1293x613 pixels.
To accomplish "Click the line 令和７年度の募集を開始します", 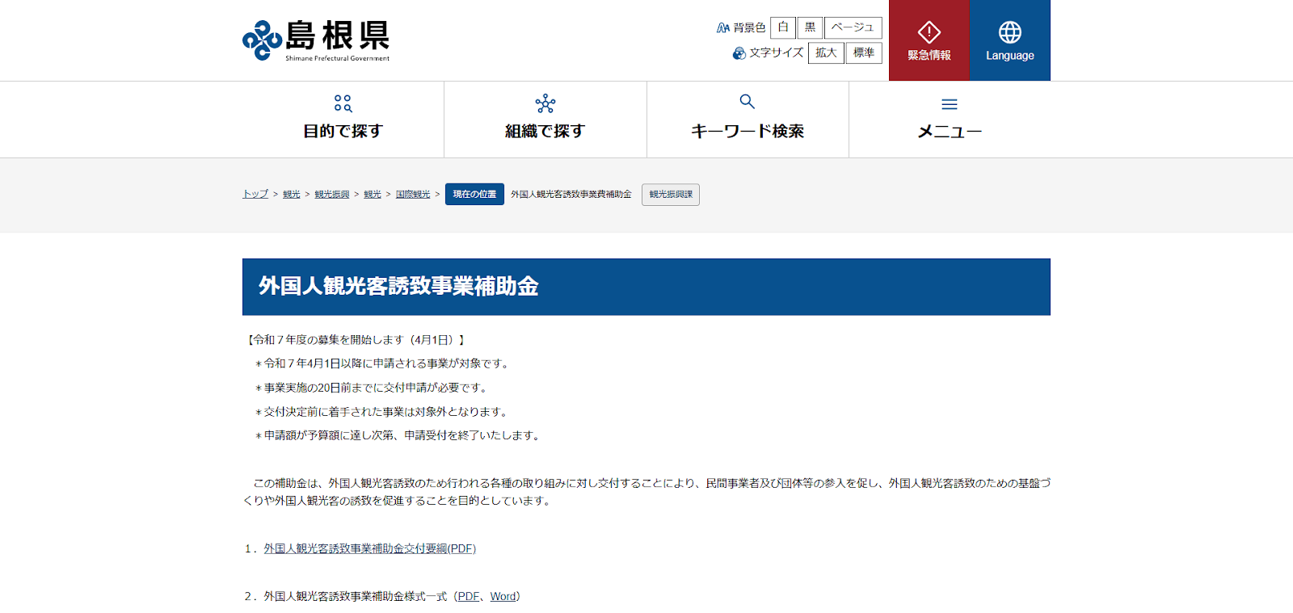I will 355,340.
